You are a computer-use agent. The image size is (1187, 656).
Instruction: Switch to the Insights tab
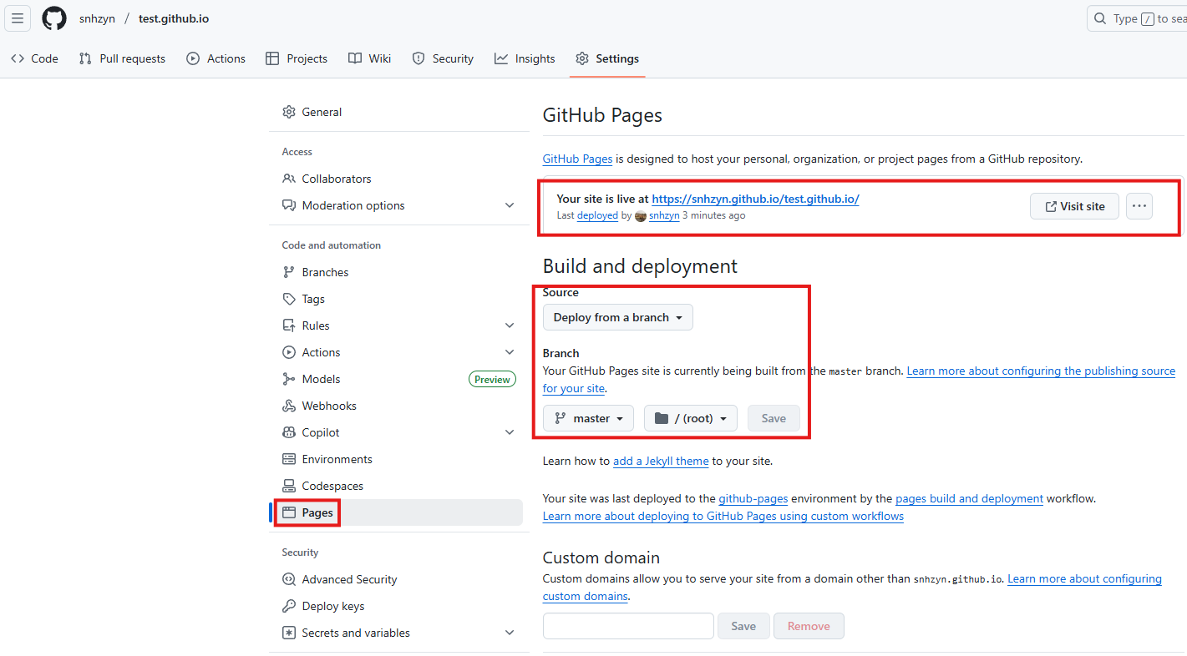pyautogui.click(x=525, y=58)
